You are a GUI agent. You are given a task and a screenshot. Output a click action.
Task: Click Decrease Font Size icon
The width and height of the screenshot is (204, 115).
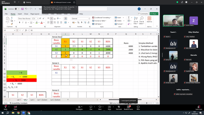click(x=43, y=19)
